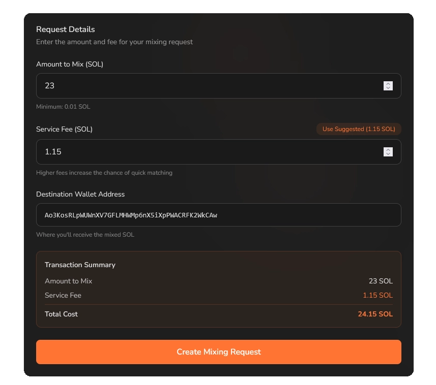Click the 23 SOL amount in the summary
This screenshot has width=436, height=385.
(x=381, y=281)
